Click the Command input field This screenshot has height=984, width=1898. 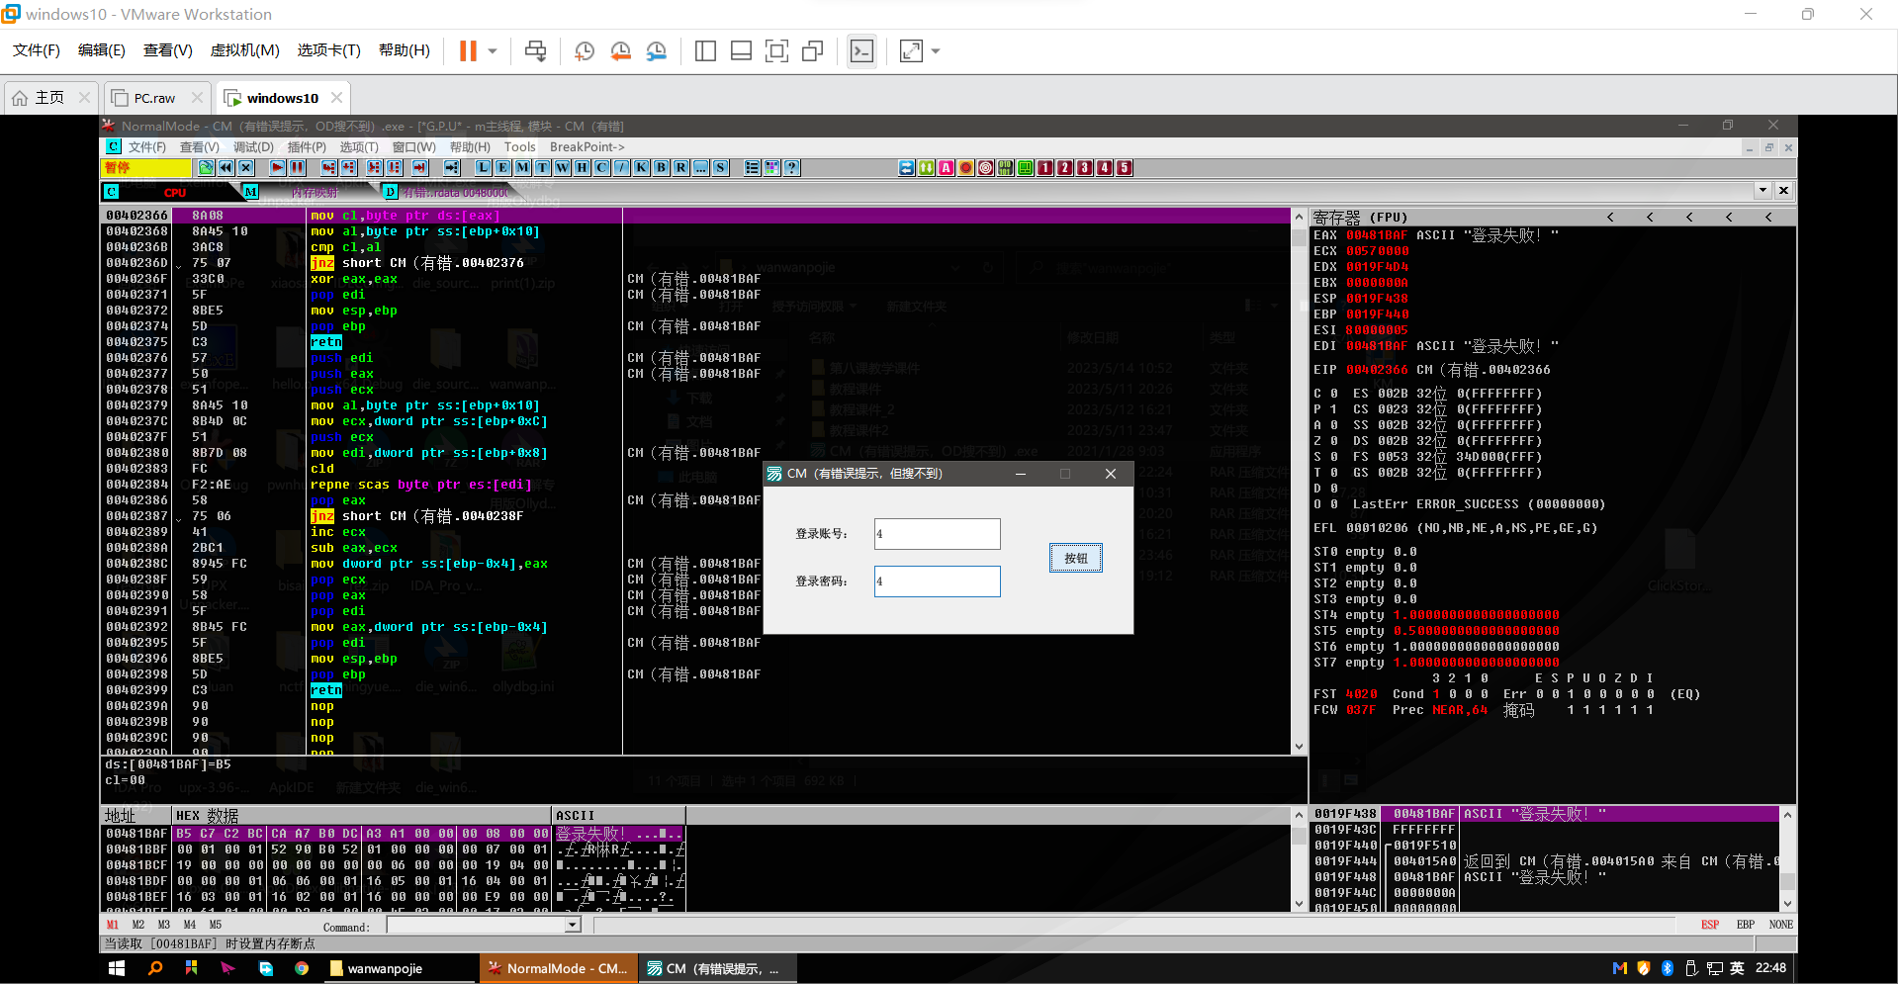click(477, 926)
